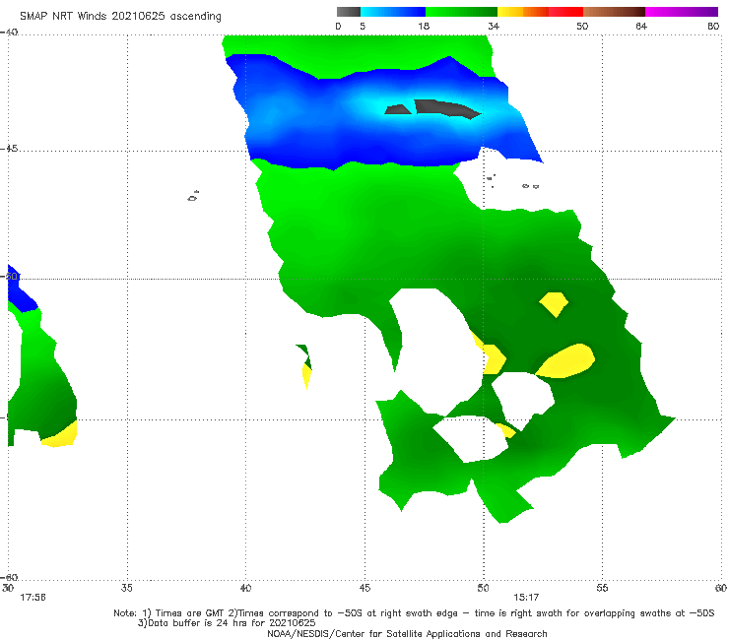Click the swath time "17:56"

[x=33, y=598]
